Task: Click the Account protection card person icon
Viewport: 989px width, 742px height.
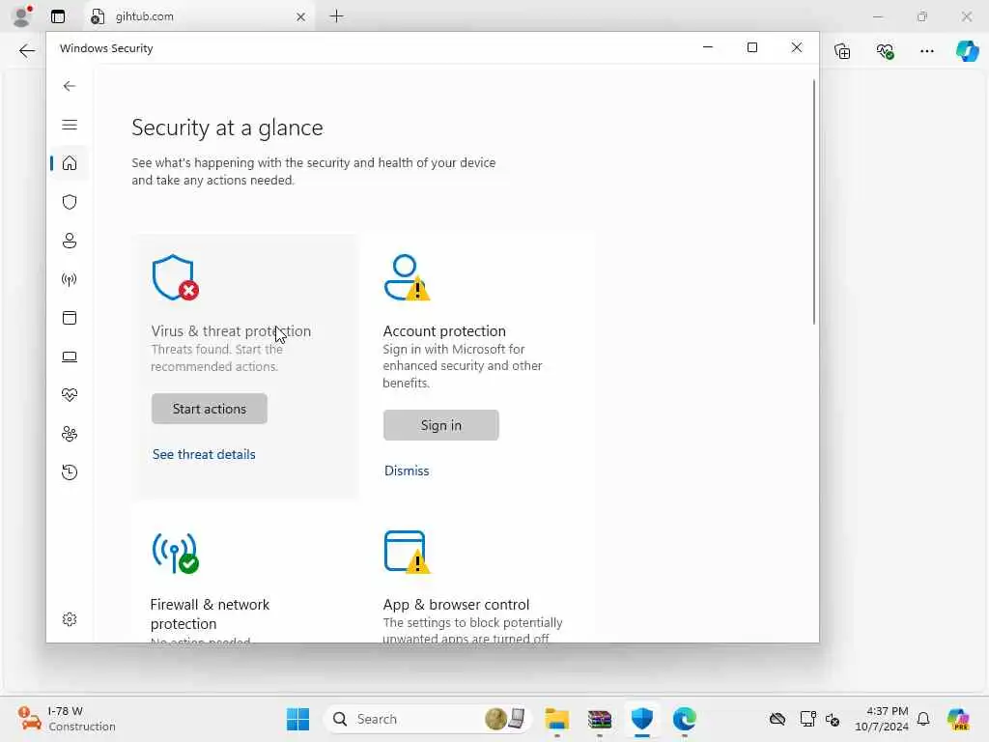Action: pyautogui.click(x=407, y=277)
